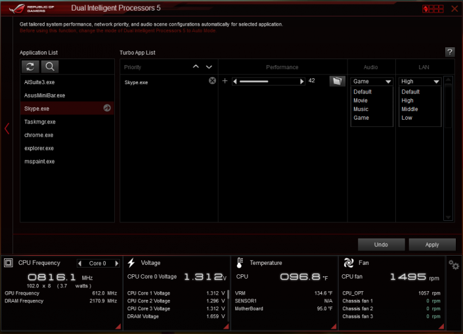
Task: Open monitor settings gear icon
Action: click(454, 264)
